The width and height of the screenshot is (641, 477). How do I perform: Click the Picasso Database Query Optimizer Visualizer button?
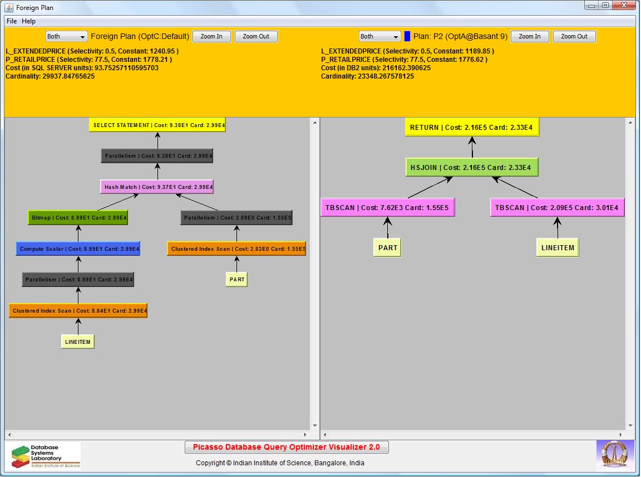coord(287,447)
